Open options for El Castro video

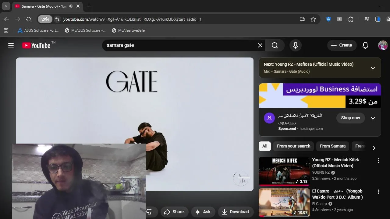(x=379, y=192)
